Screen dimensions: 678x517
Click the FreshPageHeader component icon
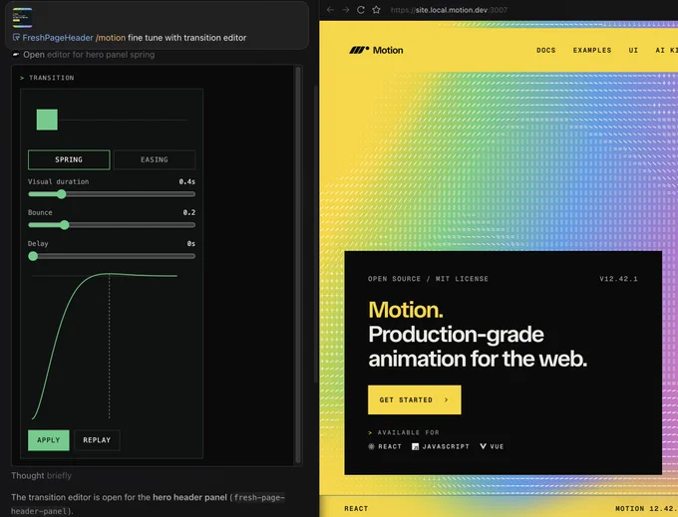tap(16, 38)
